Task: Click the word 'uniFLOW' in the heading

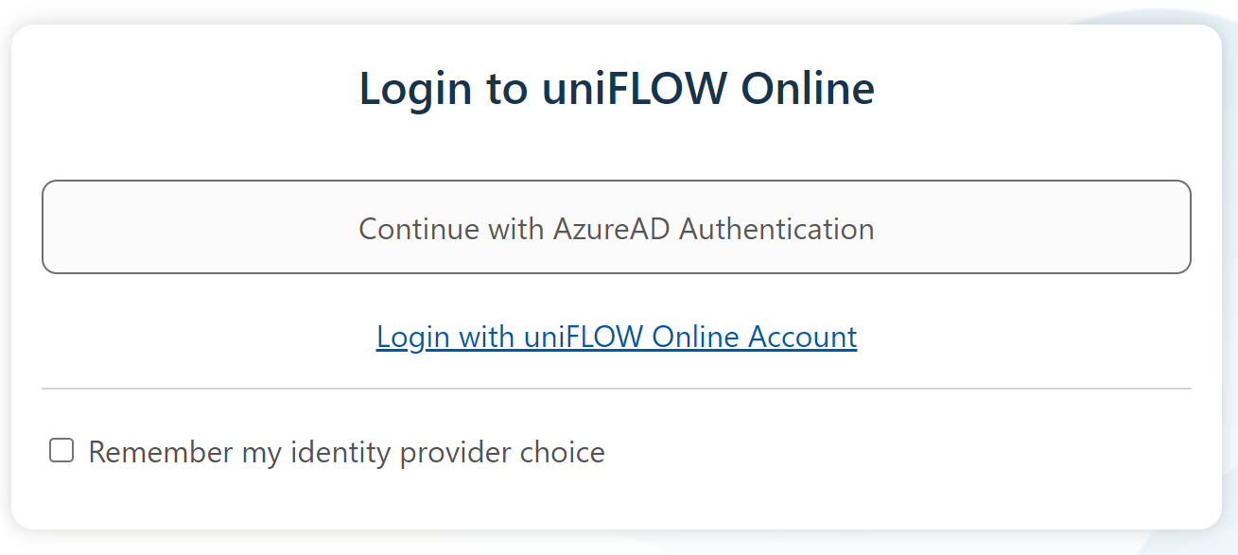Action: (x=635, y=89)
